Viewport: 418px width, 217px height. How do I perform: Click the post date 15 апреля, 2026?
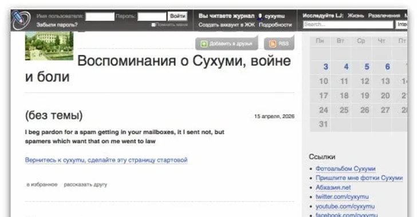[x=274, y=116]
